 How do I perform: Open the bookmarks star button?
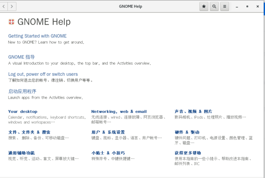(x=204, y=6)
